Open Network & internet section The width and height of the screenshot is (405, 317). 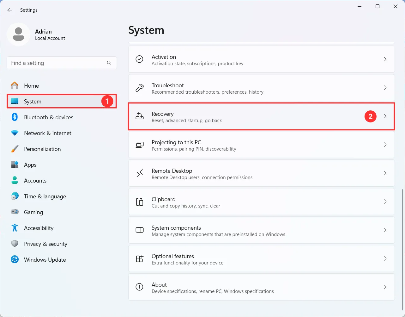tap(62, 133)
